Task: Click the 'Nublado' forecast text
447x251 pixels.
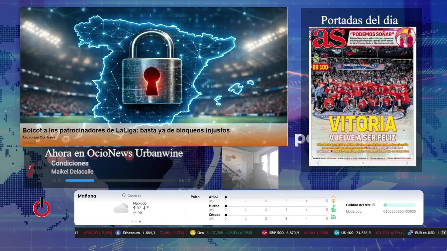Action: click(140, 203)
